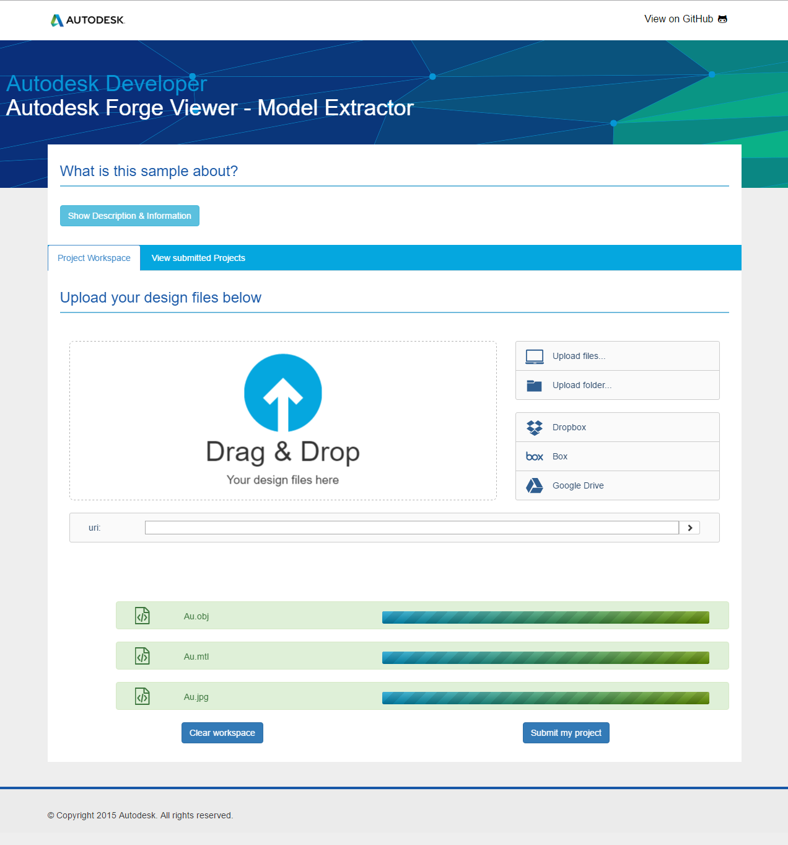Click the Au.mtl upload progress bar
The width and height of the screenshot is (788, 845).
(546, 658)
